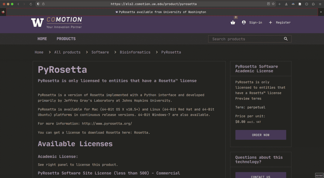Follow the All products breadcrumb
The image size is (324, 178).
pyautogui.click(x=67, y=52)
